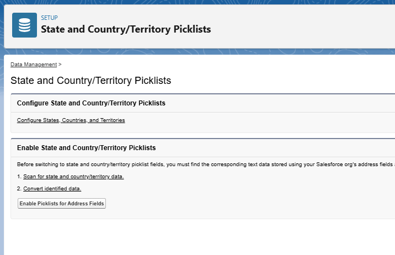Image resolution: width=395 pixels, height=255 pixels.
Task: Click Enable Picklists for Address Fields button
Action: [x=62, y=203]
